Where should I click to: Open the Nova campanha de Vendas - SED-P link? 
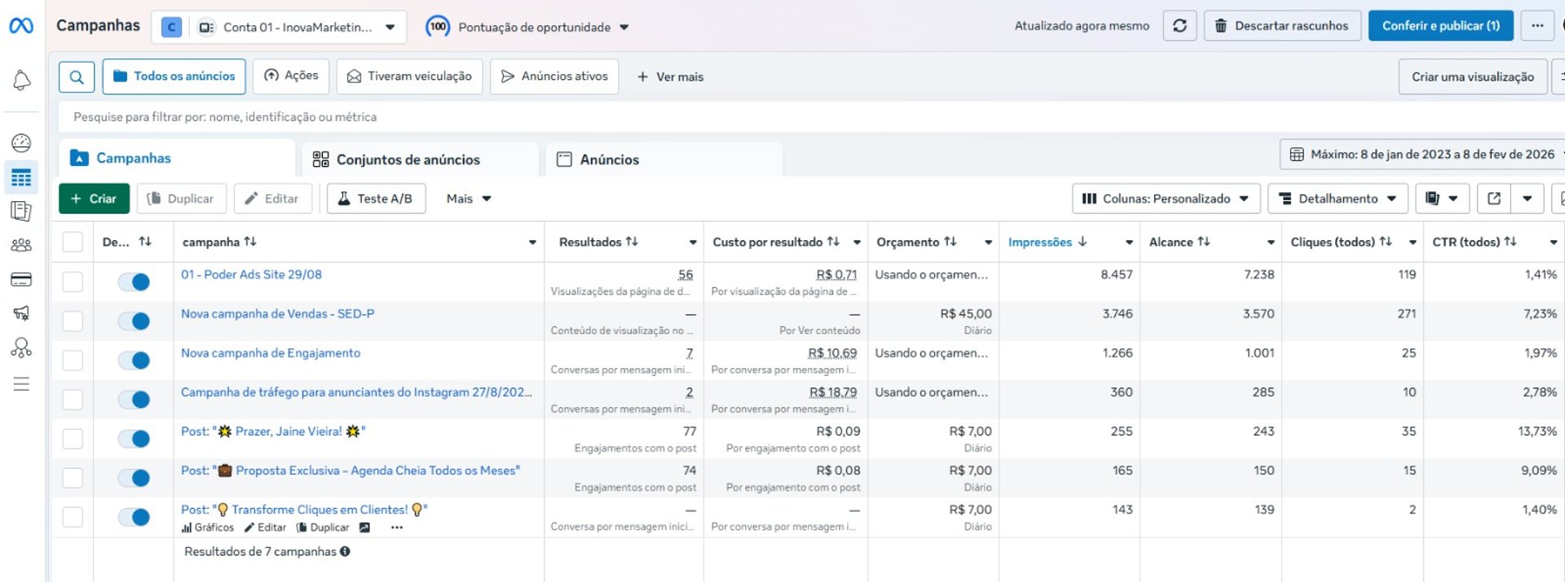277,313
